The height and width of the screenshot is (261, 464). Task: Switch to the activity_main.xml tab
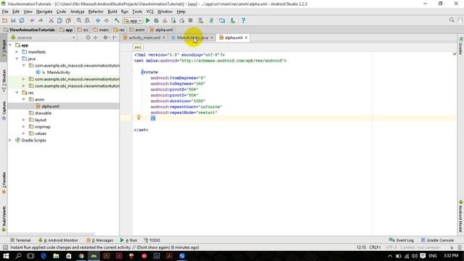click(x=144, y=38)
